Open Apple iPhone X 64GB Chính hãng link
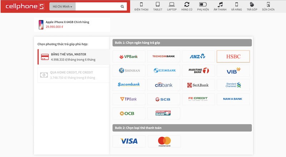Viewport: 286px width, 157px height. pos(68,22)
